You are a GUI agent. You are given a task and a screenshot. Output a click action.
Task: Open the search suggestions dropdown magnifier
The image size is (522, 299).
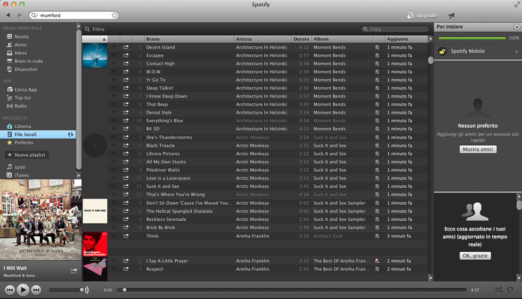click(x=35, y=15)
